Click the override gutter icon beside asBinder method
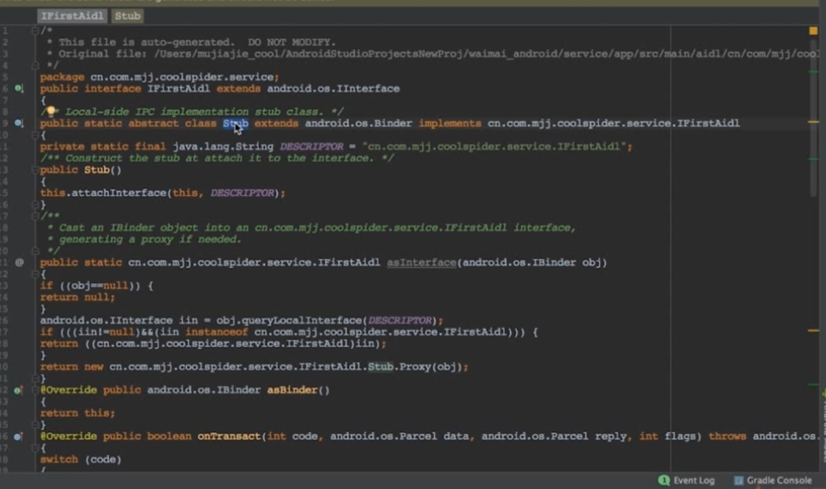This screenshot has height=489, width=826. 19,390
